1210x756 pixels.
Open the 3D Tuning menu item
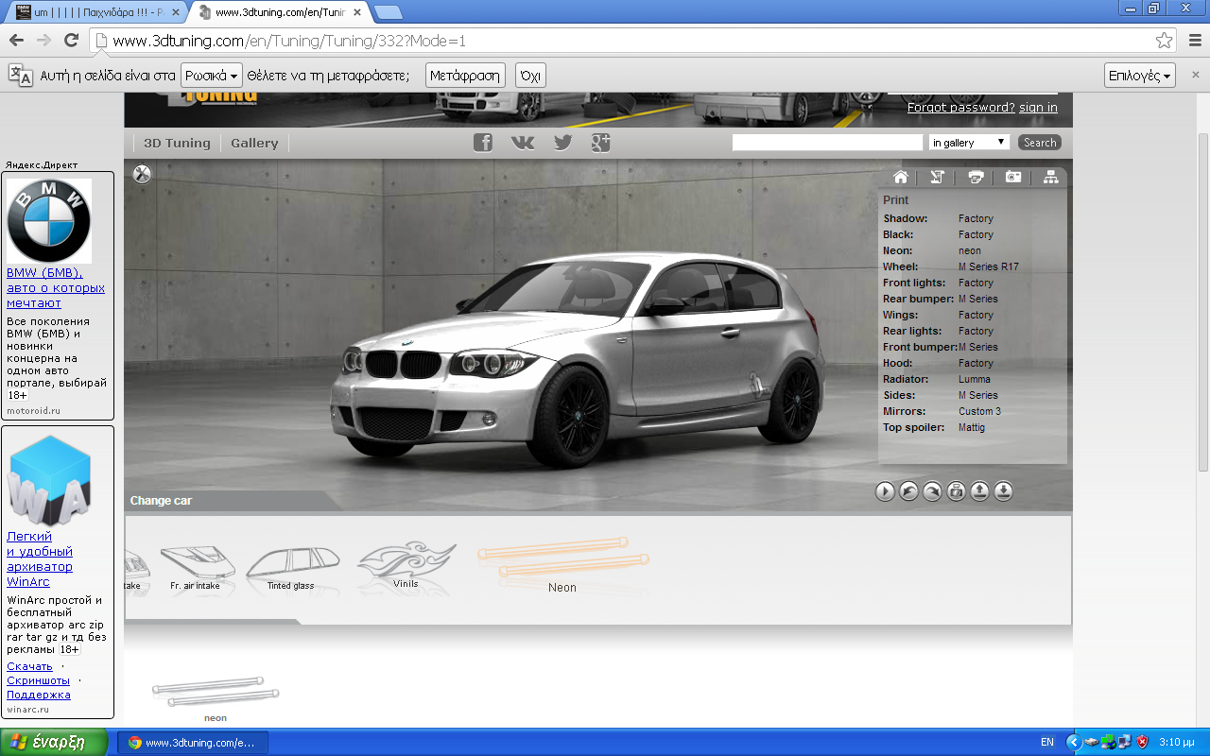point(177,144)
